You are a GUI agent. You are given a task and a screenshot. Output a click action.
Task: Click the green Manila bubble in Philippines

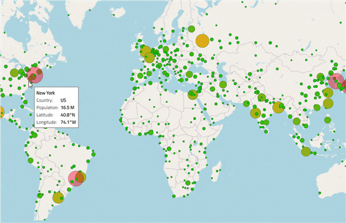pos(328,120)
